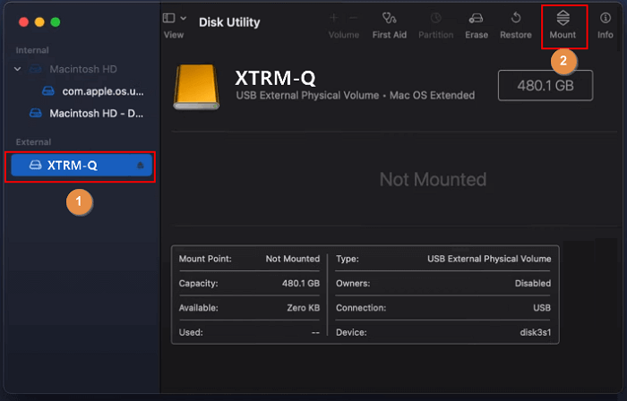
Task: Click the eject icon beside XTRM-Q
Action: click(x=141, y=166)
